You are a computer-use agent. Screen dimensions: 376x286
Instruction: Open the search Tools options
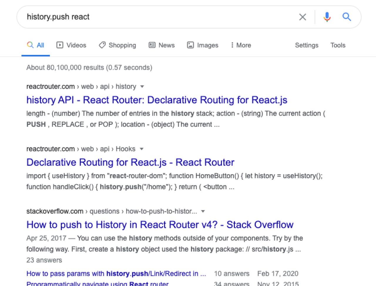point(338,45)
